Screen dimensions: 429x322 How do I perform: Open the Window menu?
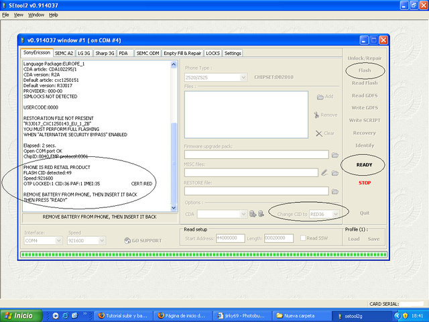click(36, 15)
